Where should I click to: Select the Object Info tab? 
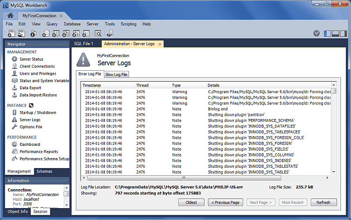18,212
